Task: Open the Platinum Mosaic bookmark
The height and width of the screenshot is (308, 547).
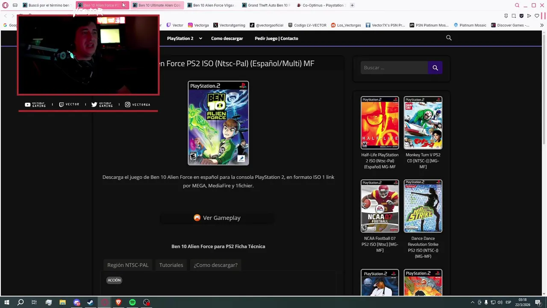Action: pyautogui.click(x=470, y=25)
